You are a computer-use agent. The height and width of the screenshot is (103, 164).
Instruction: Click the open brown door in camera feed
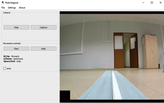(134, 51)
